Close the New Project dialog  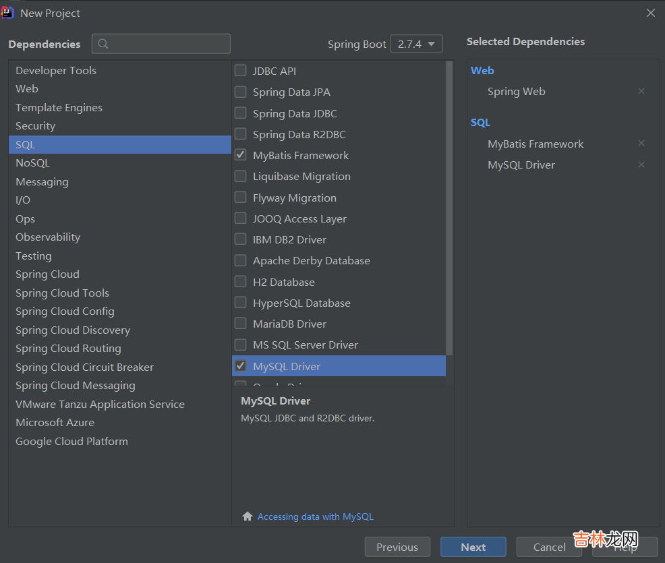(x=650, y=13)
